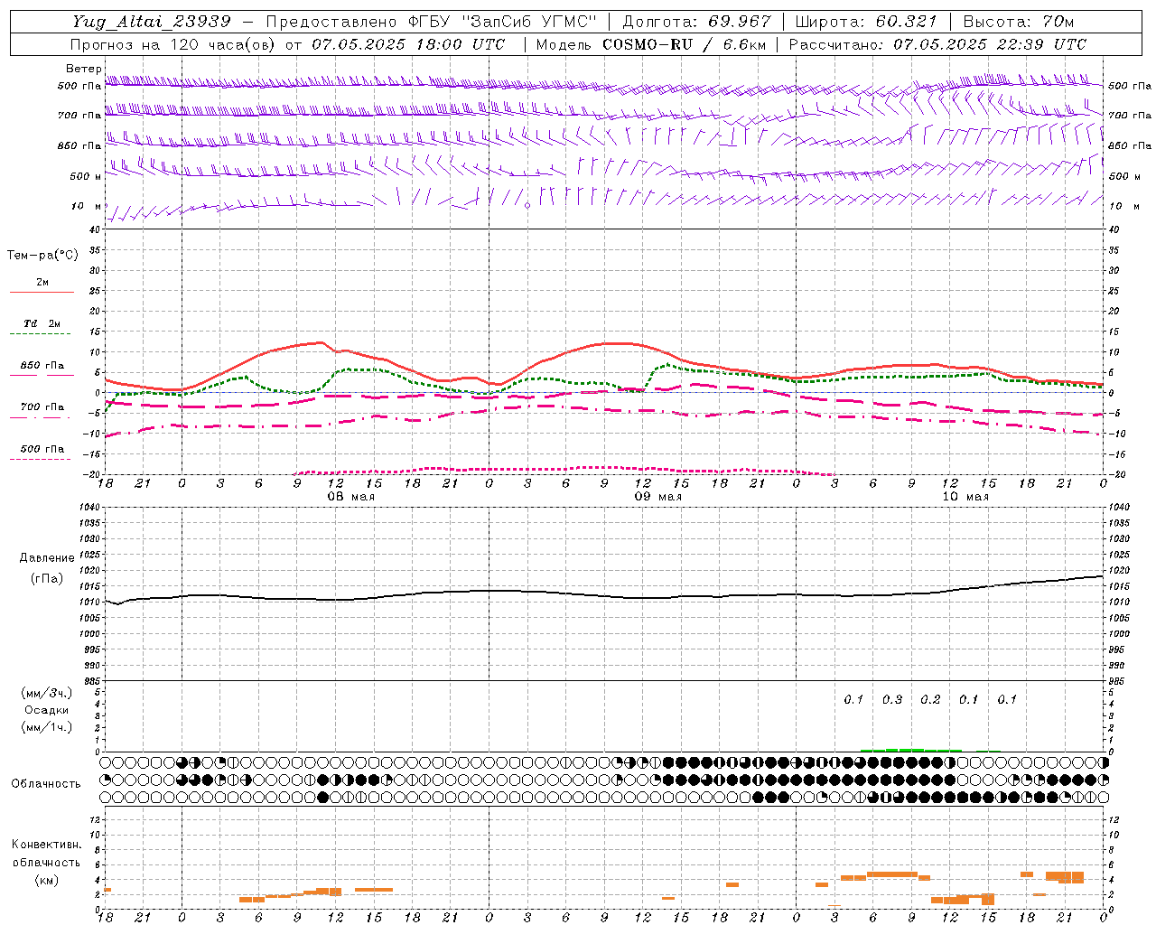This screenshot has height=925, width=1156.
Task: Click the "(км)" unit under convective cloudiness
Action: tap(46, 880)
